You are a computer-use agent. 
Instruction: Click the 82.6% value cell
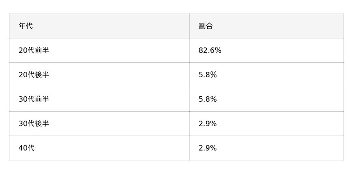(x=210, y=51)
